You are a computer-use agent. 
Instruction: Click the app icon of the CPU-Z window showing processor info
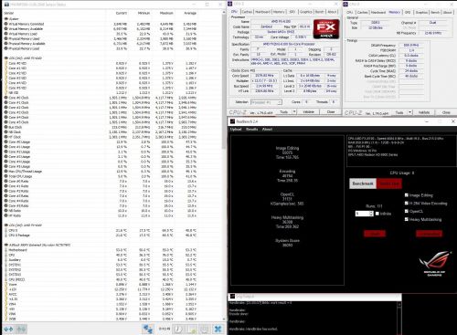(230, 4)
